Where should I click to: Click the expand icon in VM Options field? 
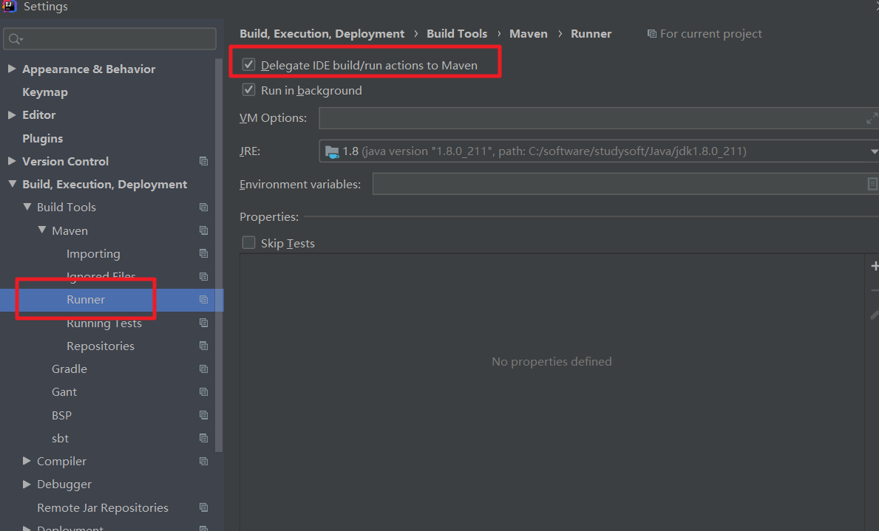(x=870, y=117)
